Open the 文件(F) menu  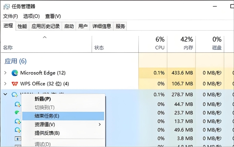(x=10, y=16)
